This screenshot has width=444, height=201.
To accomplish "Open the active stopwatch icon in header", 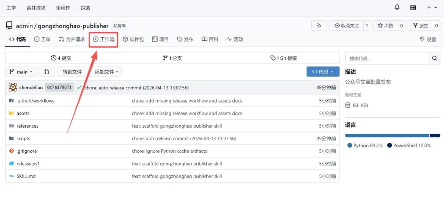I will [x=413, y=7].
